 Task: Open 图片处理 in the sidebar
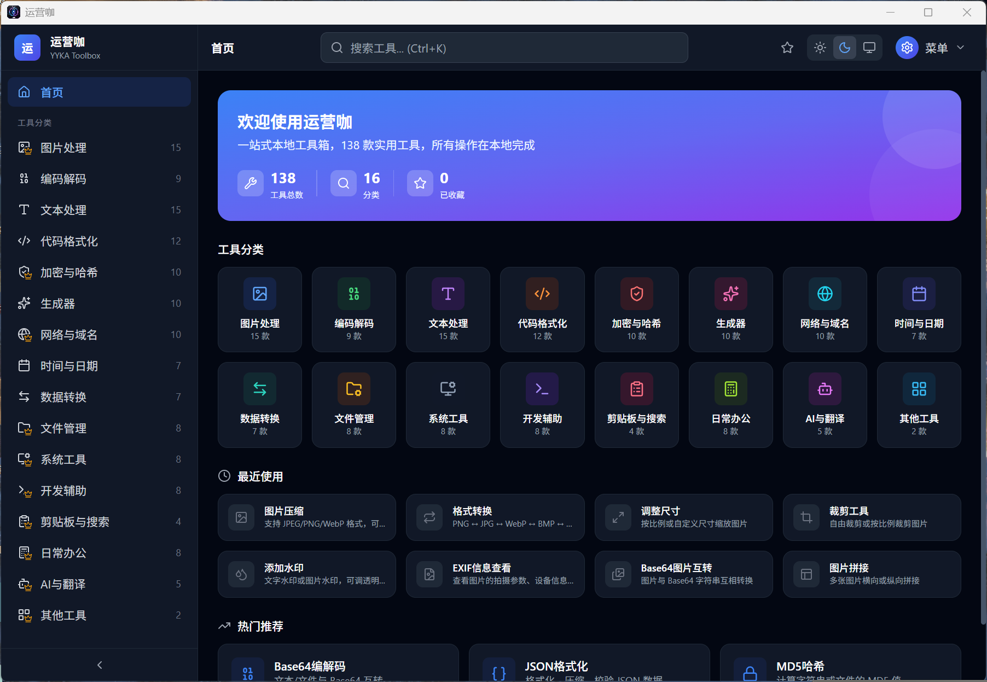coord(99,148)
